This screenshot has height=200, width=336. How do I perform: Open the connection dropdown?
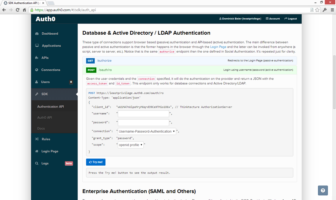click(147, 131)
